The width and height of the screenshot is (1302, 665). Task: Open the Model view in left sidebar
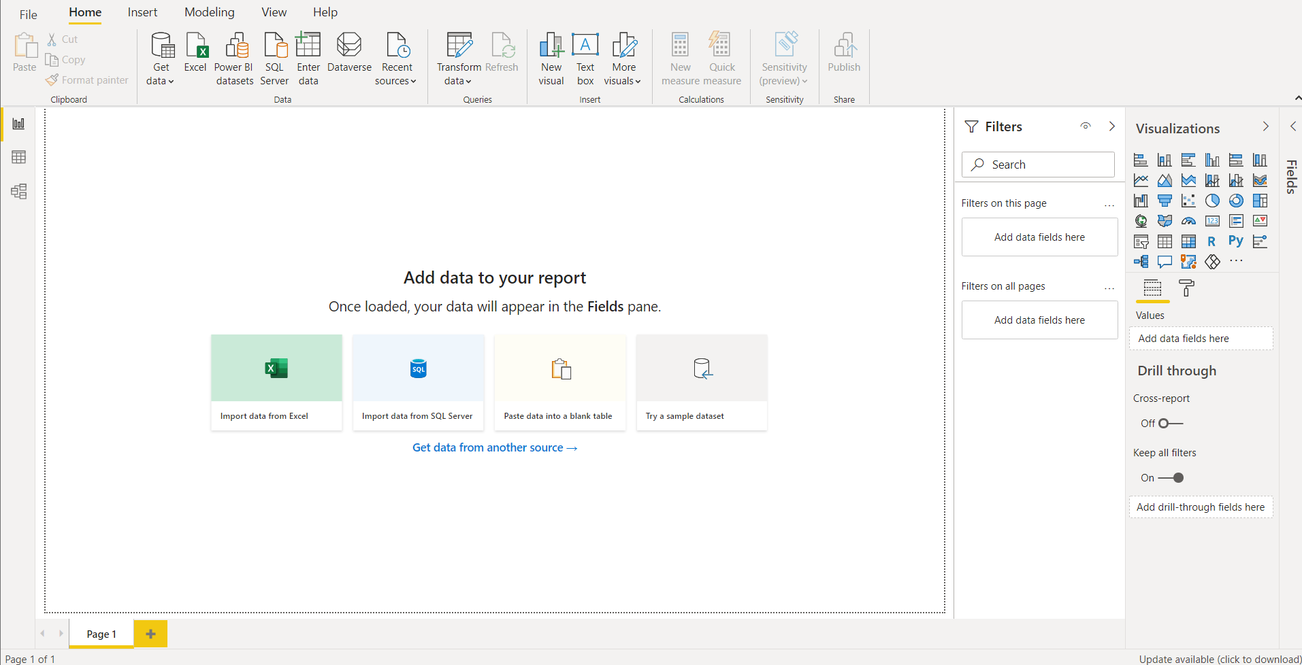click(x=18, y=191)
